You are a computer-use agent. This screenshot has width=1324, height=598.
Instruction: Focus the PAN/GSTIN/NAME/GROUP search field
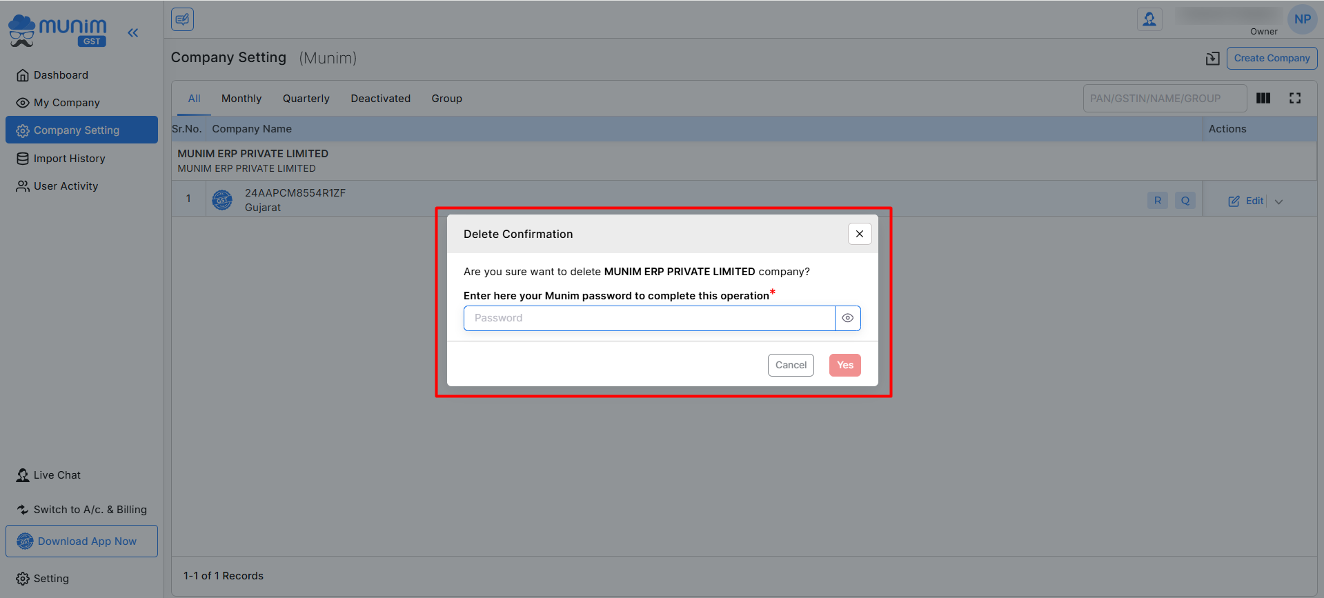(1165, 99)
